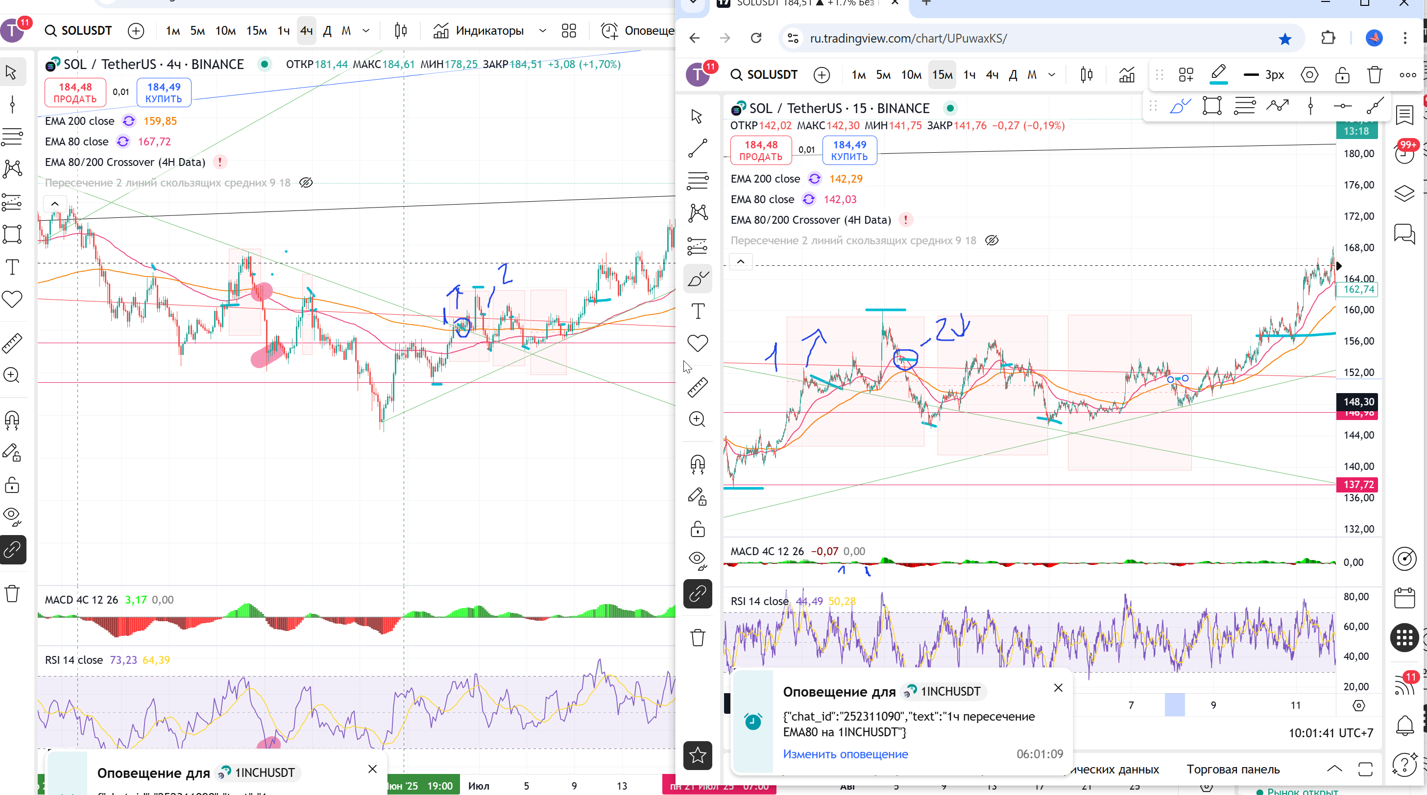Activate the magnet mode icon in the right chart's left toolbar
Screen dimensions: 1427x795
pyautogui.click(x=698, y=464)
